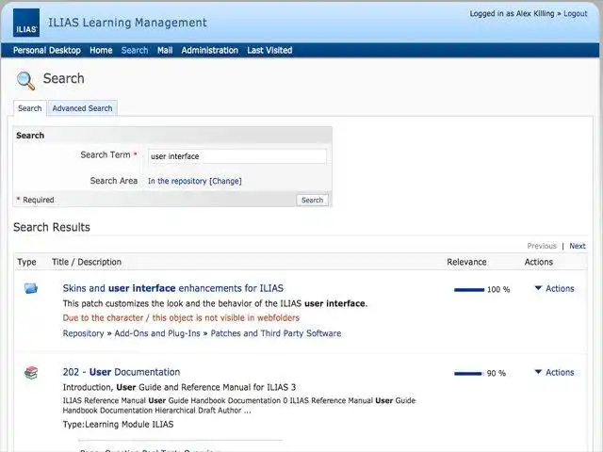
Task: Click the greyed Previous pagination link
Action: [542, 246]
